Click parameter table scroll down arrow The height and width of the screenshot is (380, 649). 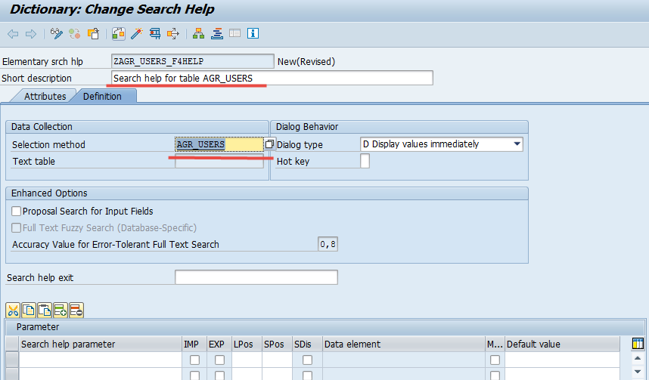point(638,372)
